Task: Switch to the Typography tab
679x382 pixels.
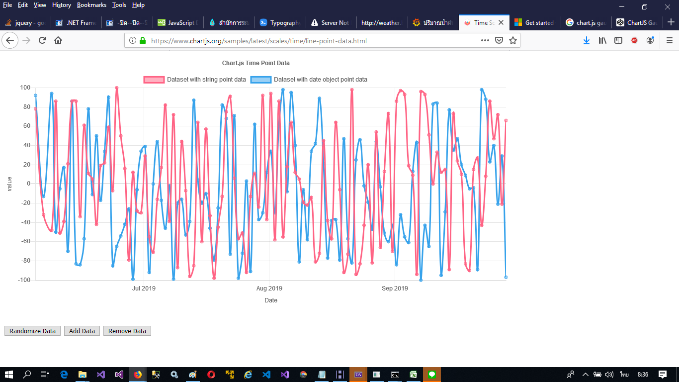Action: 280,22
